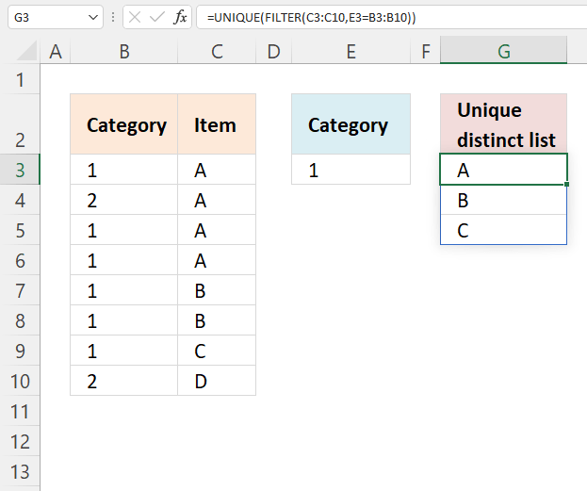The image size is (587, 491).
Task: Select column E header
Action: pos(351,51)
